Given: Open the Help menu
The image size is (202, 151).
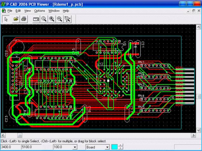Looking at the screenshot, I should click(x=66, y=11).
